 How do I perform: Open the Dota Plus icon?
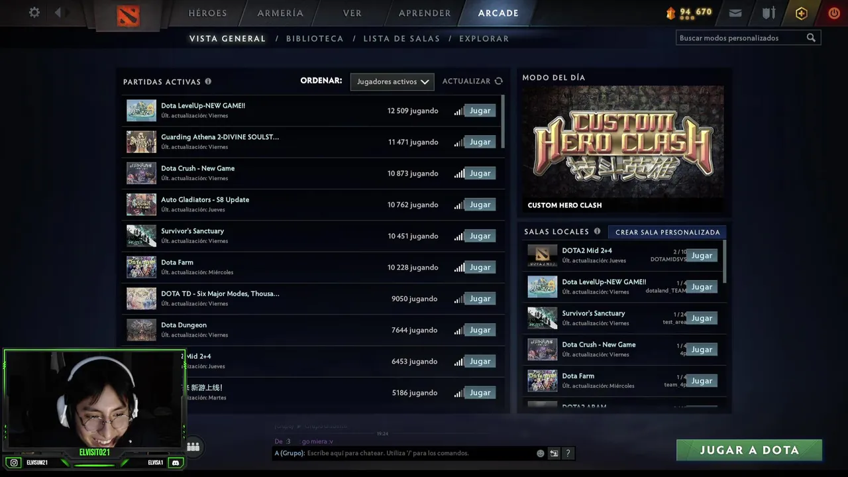pos(802,13)
